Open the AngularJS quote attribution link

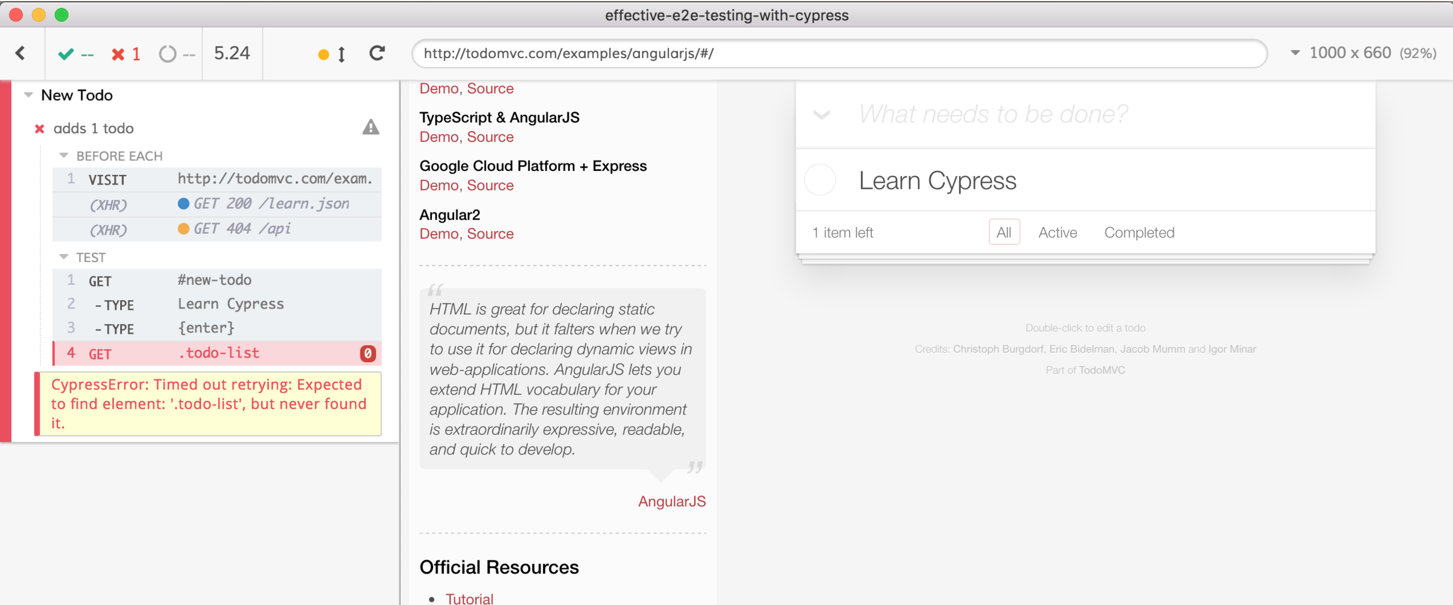(x=672, y=502)
